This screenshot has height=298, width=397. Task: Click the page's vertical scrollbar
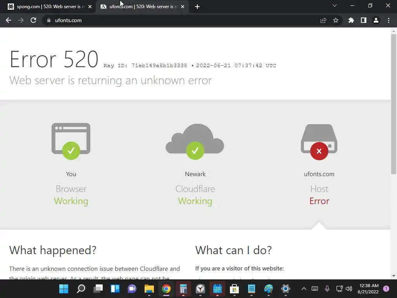pyautogui.click(x=394, y=104)
